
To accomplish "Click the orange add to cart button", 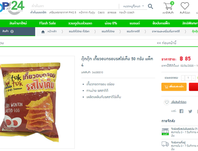I will click(x=174, y=87).
